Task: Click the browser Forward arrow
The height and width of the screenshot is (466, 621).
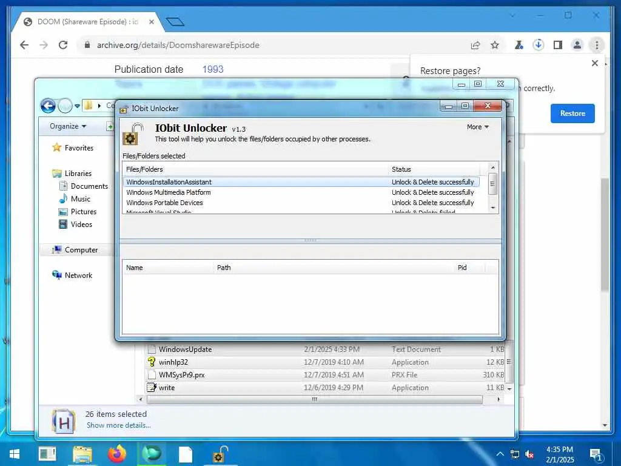Action: [x=44, y=45]
